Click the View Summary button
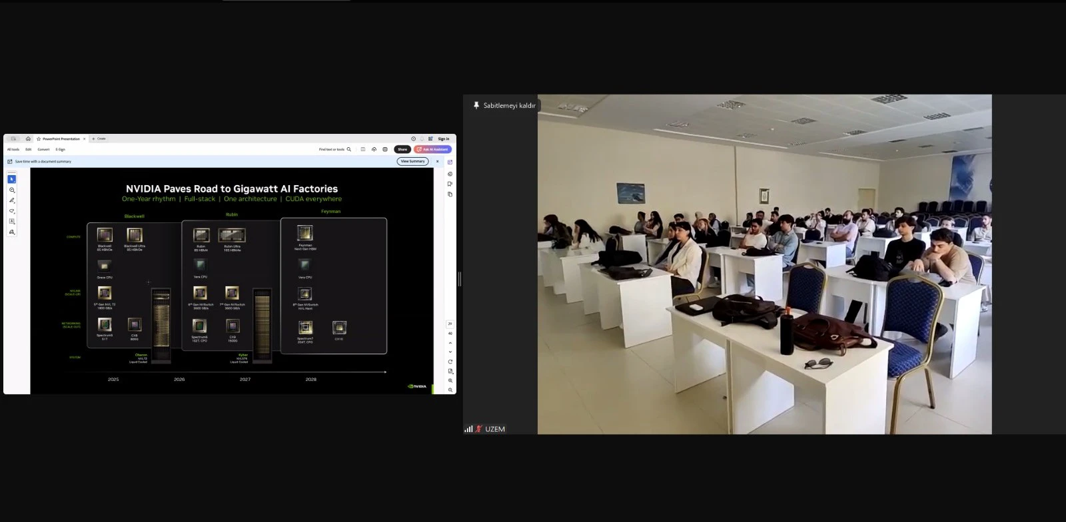 412,161
